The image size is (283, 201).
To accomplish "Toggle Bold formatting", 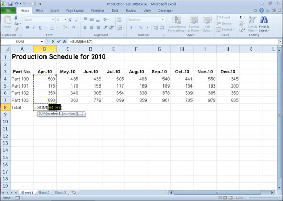I will click(28, 27).
